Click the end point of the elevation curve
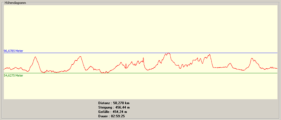The image size is (281, 120). 277,68
